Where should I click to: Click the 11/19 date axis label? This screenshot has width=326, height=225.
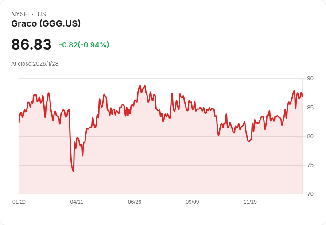pos(250,202)
